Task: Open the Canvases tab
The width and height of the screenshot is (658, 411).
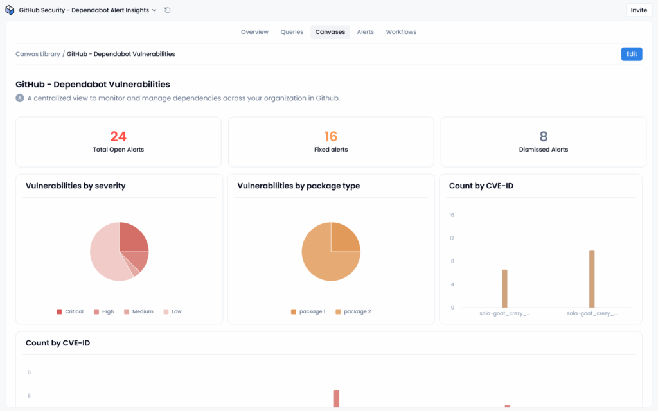Action: point(330,31)
